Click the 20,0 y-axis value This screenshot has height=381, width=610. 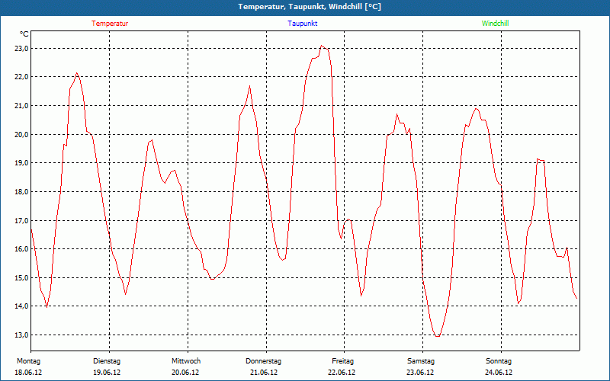tap(21, 135)
